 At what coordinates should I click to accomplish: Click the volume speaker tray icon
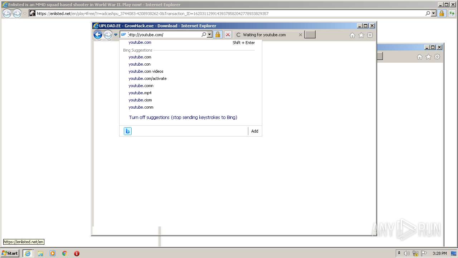407,253
